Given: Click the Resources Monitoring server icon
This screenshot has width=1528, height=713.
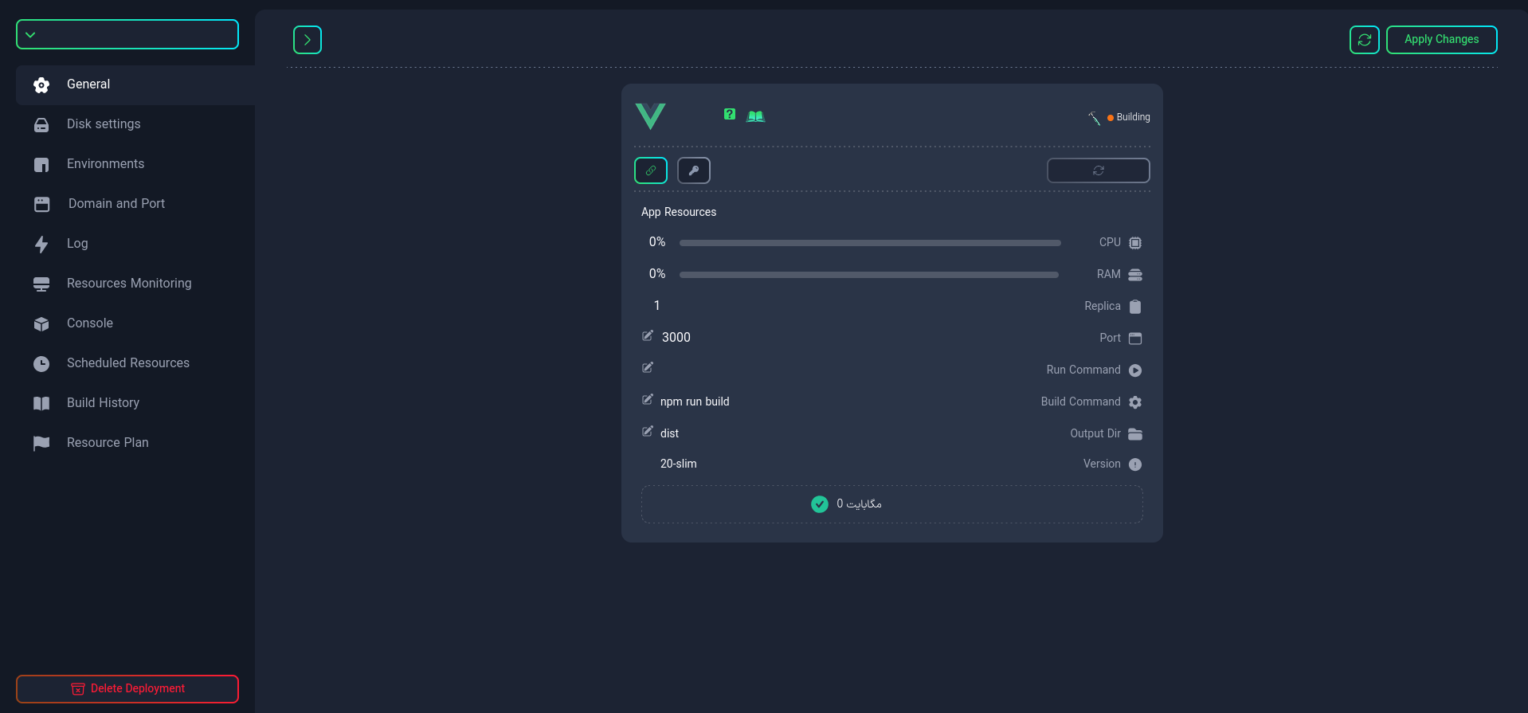Looking at the screenshot, I should pos(41,284).
